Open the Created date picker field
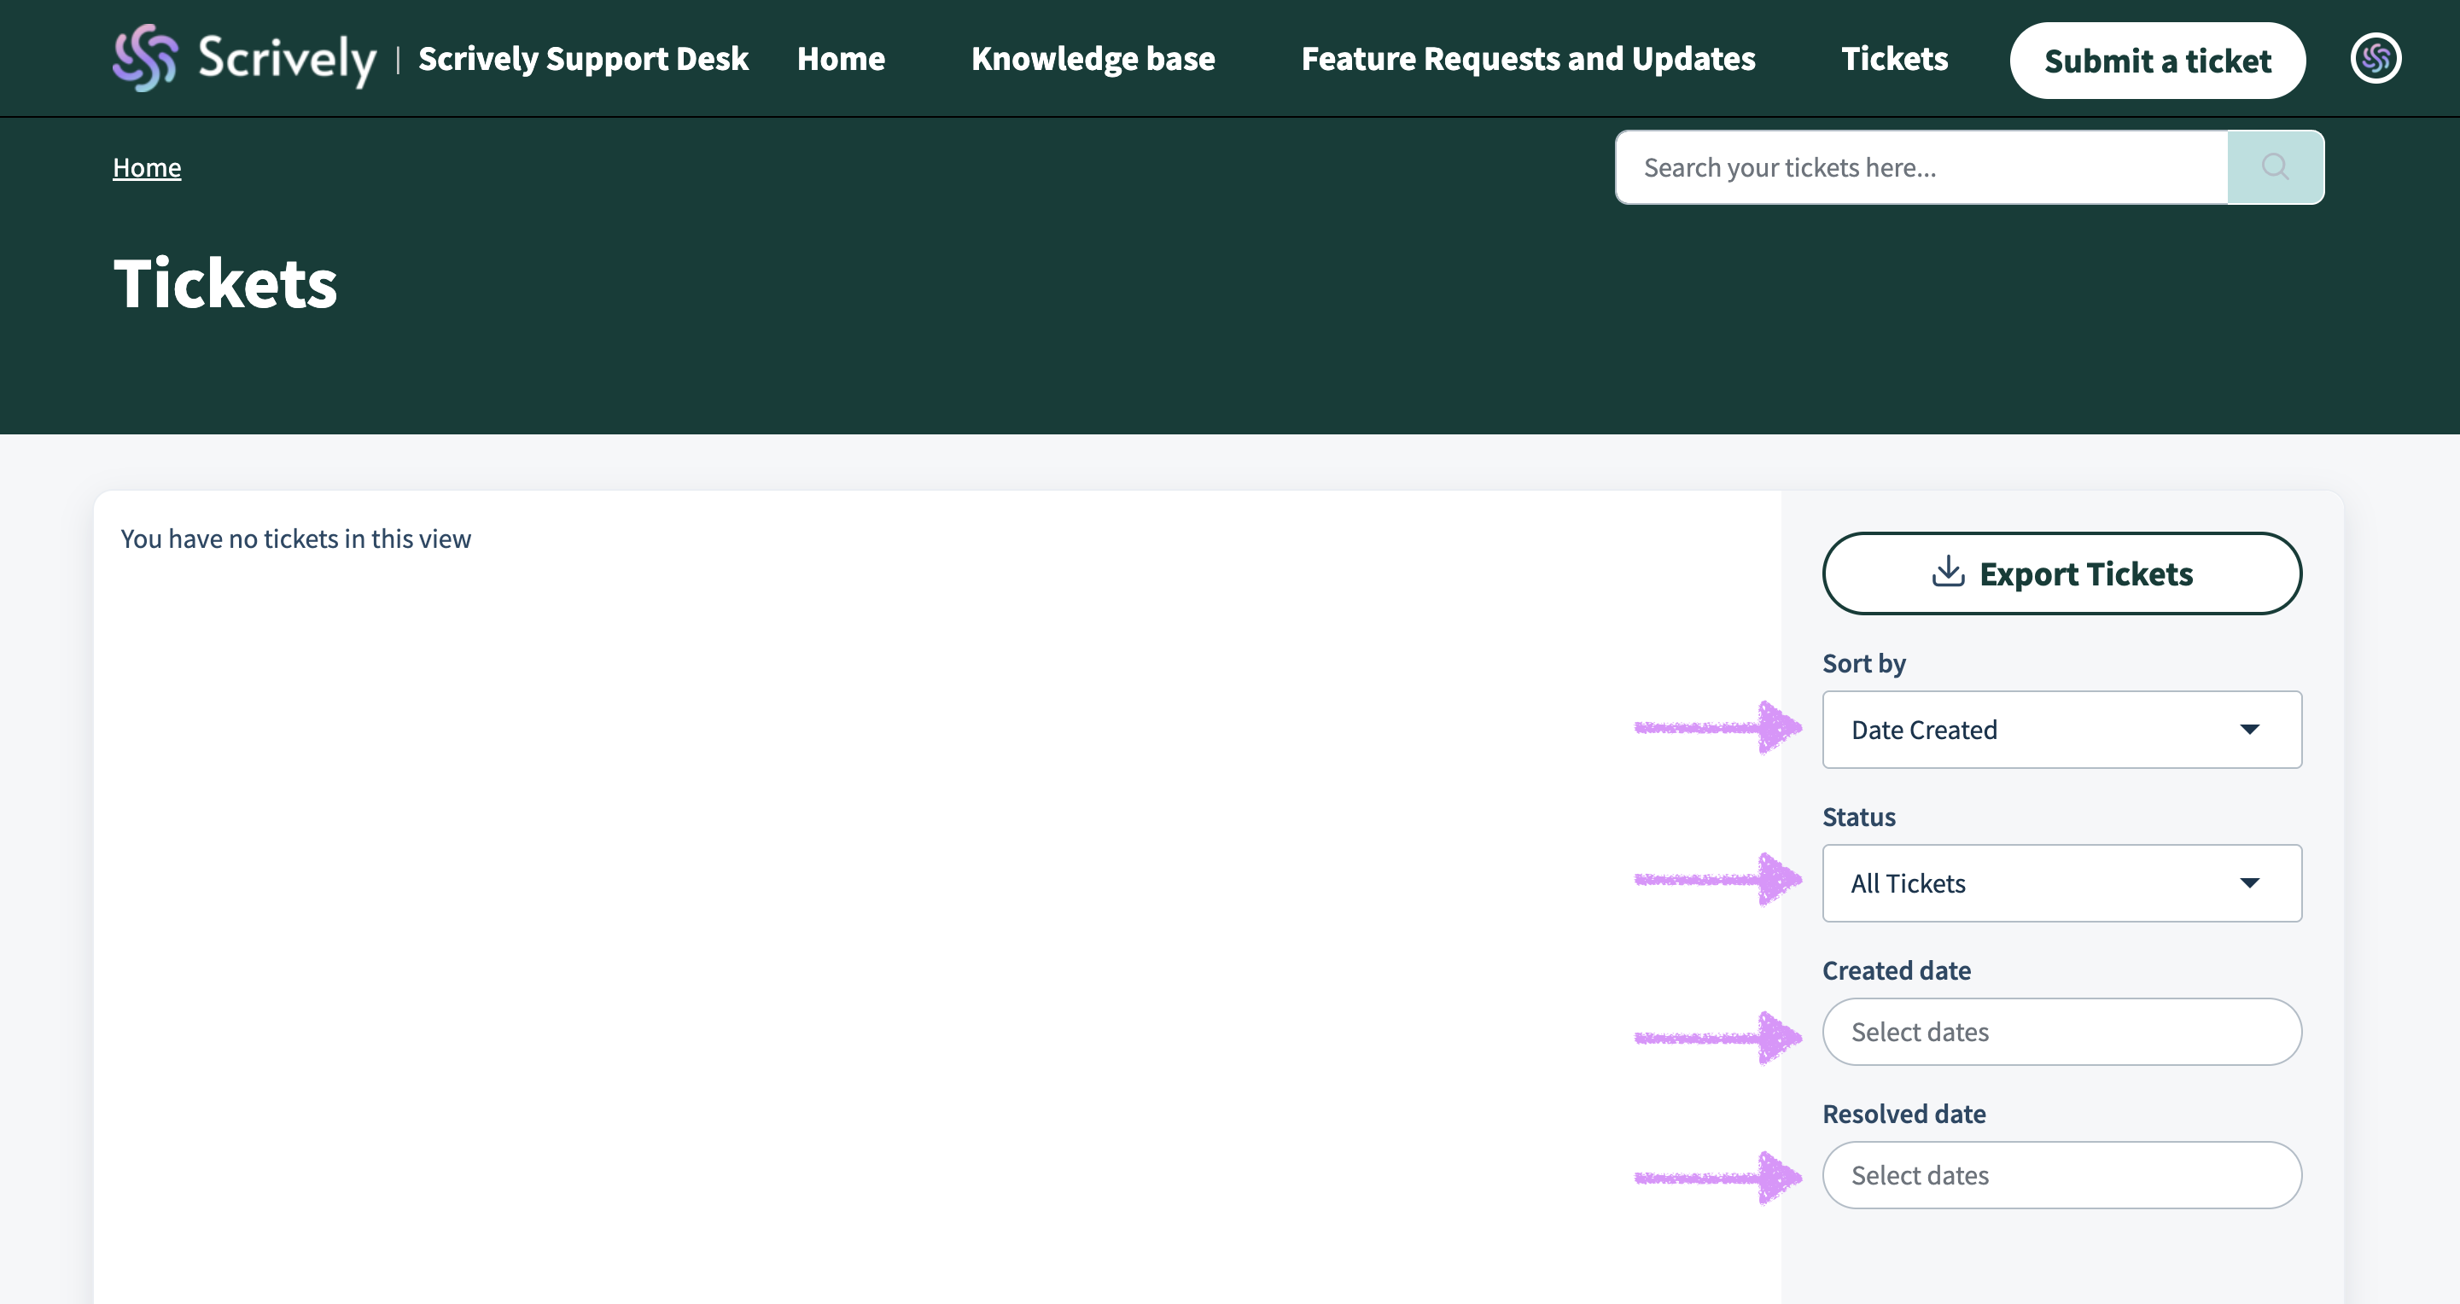Screen dimensions: 2460x1304 2061,1032
